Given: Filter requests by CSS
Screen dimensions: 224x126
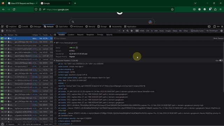Looking at the screenshot, I should 148,31.
